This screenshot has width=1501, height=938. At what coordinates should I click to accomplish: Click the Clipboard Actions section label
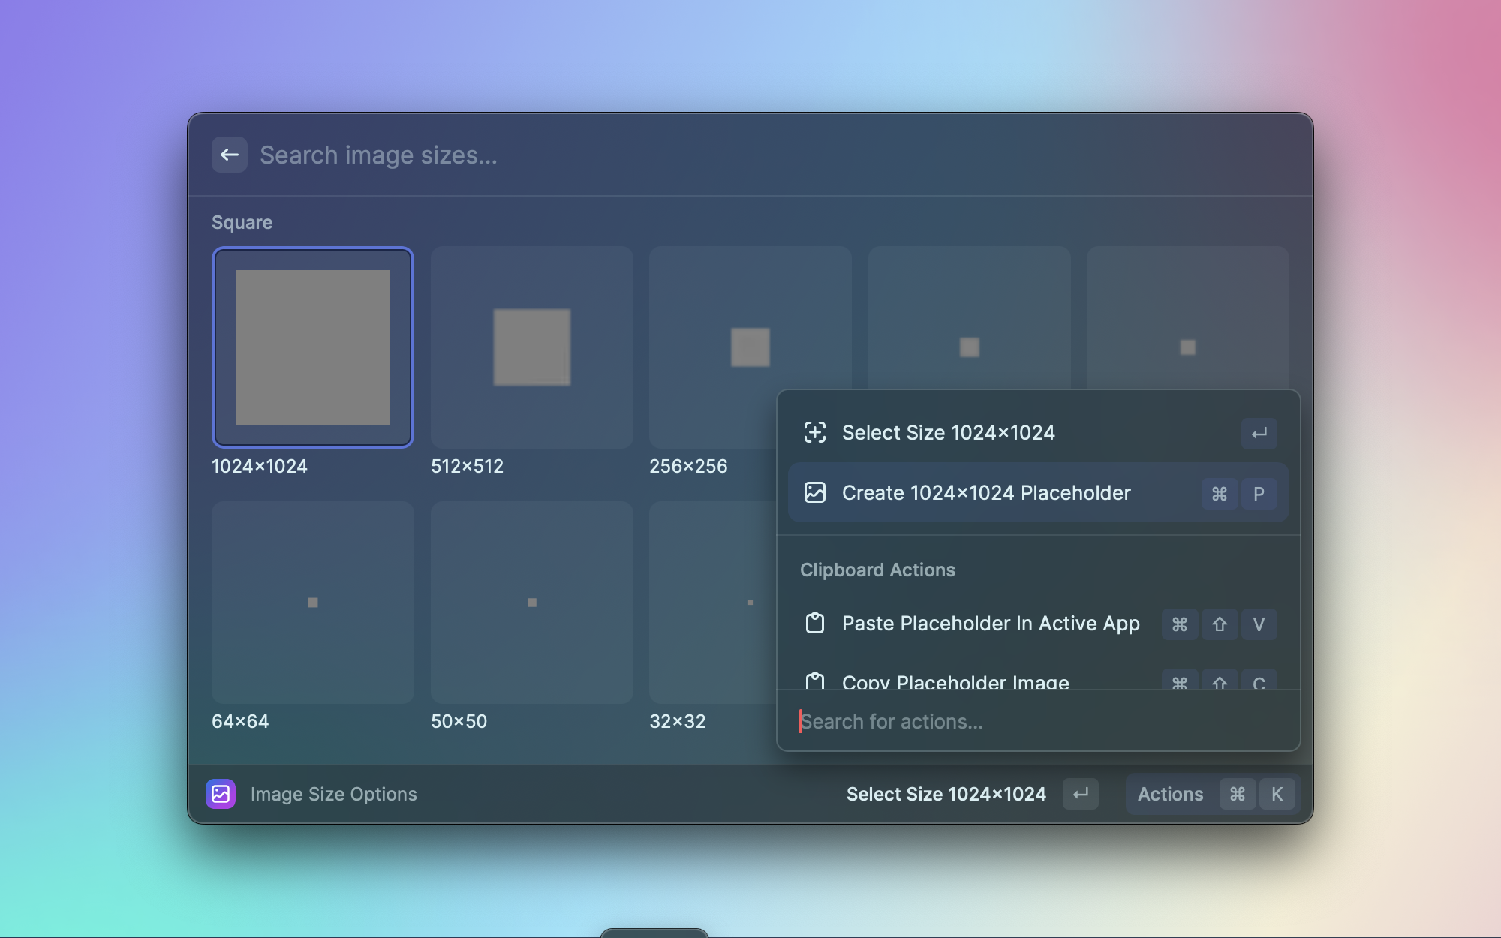click(877, 570)
